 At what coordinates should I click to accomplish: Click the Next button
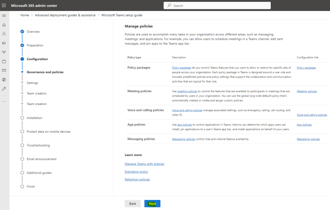(x=152, y=204)
